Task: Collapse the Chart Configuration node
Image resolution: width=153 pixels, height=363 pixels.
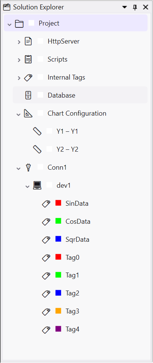Action: coord(18,114)
